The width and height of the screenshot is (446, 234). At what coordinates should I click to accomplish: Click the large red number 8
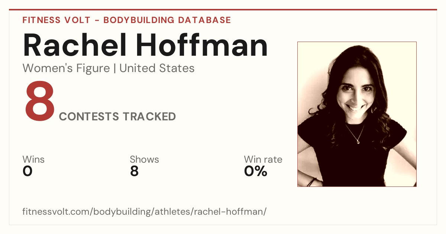[x=39, y=100]
